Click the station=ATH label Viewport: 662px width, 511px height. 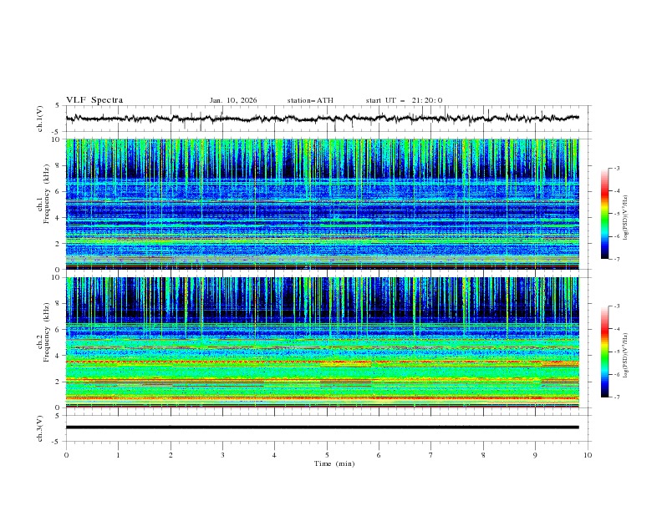pos(310,100)
